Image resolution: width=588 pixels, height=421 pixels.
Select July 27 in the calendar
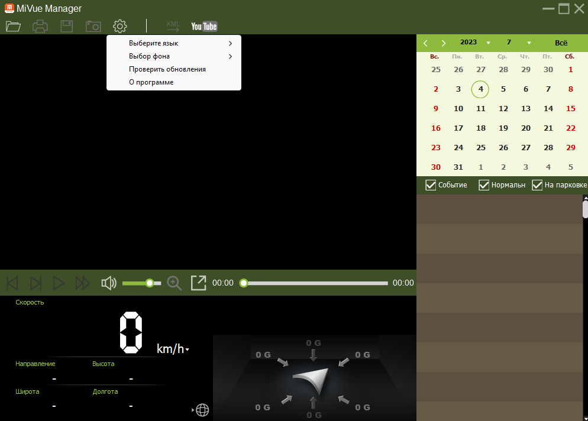coord(526,148)
